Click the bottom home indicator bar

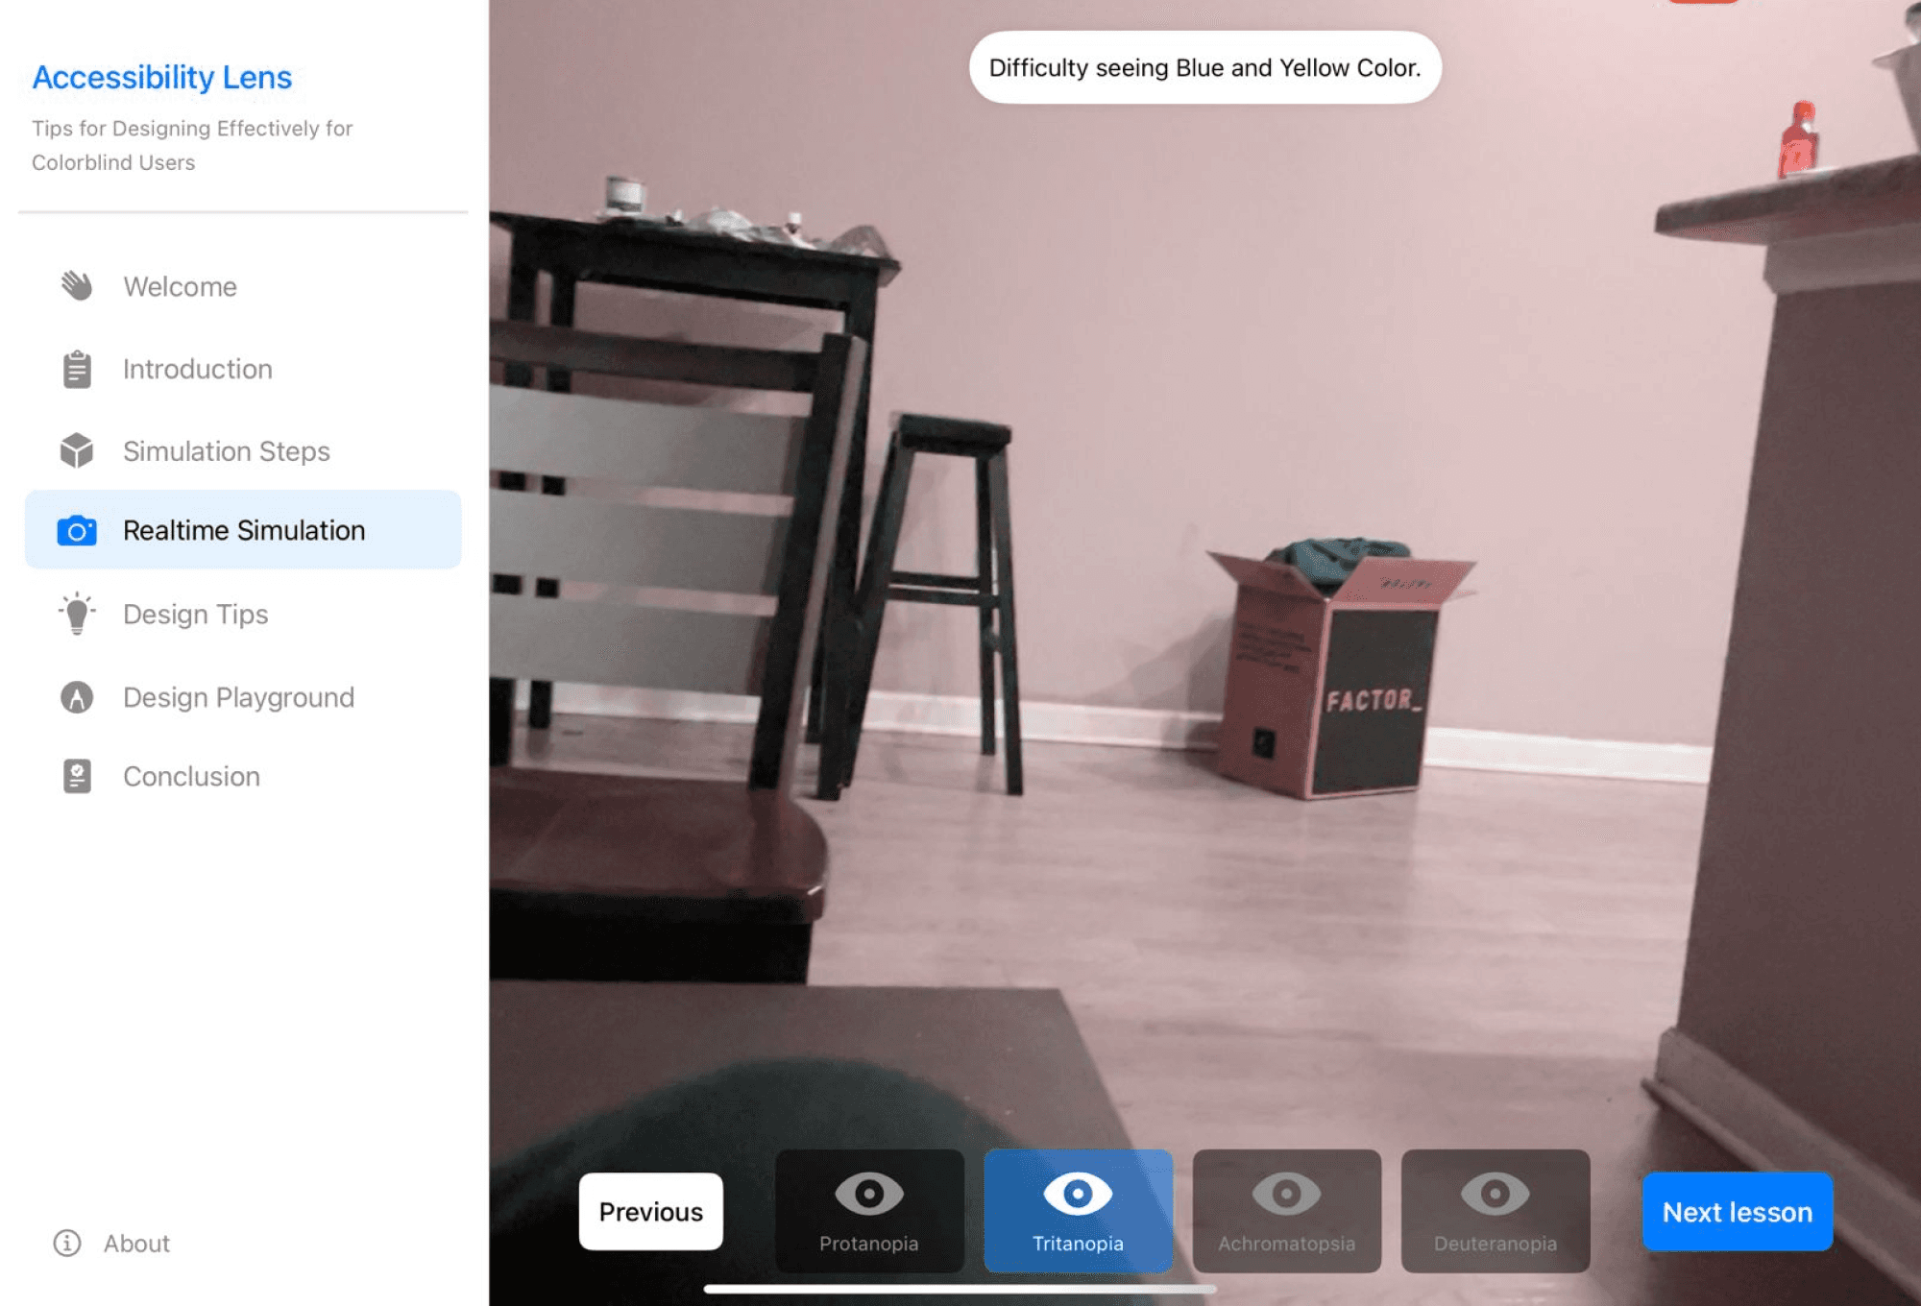(960, 1289)
